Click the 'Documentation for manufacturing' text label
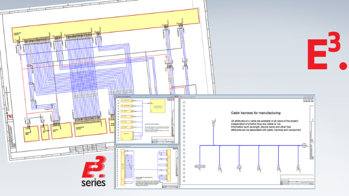Viewport: 349px width, 196px height. tap(144, 177)
